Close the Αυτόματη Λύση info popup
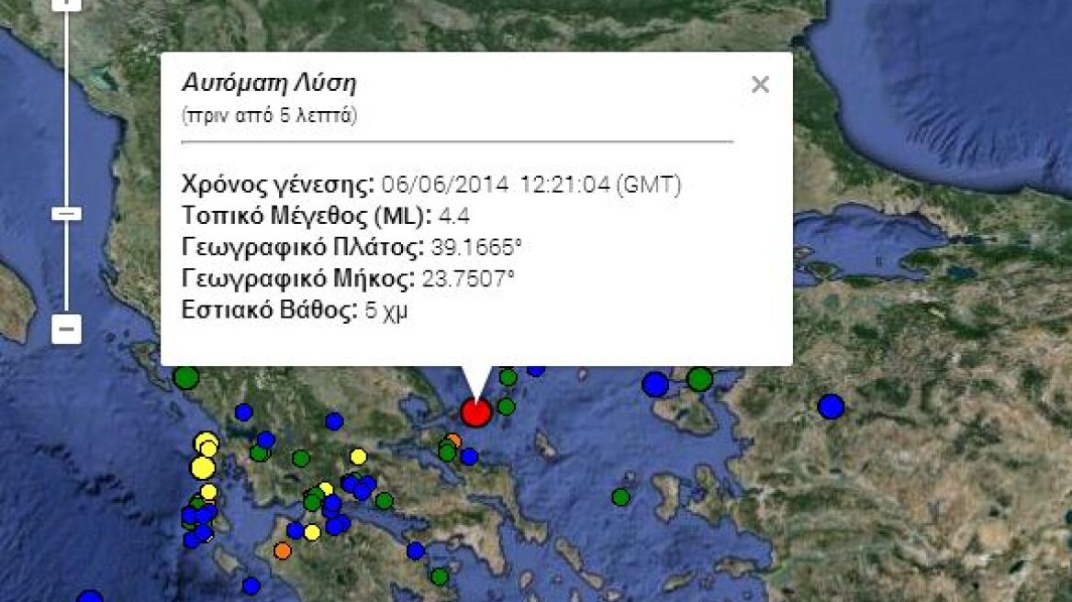This screenshot has width=1072, height=602. click(x=760, y=84)
